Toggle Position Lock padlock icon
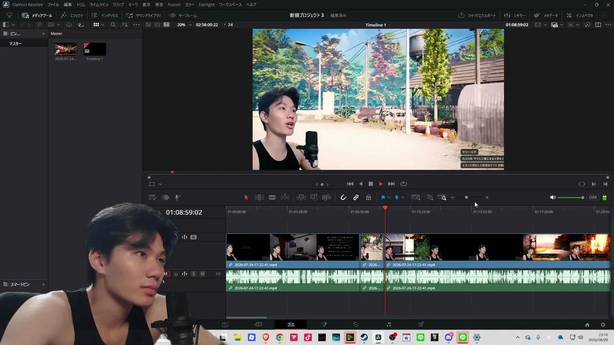The image size is (614, 345). [x=368, y=197]
